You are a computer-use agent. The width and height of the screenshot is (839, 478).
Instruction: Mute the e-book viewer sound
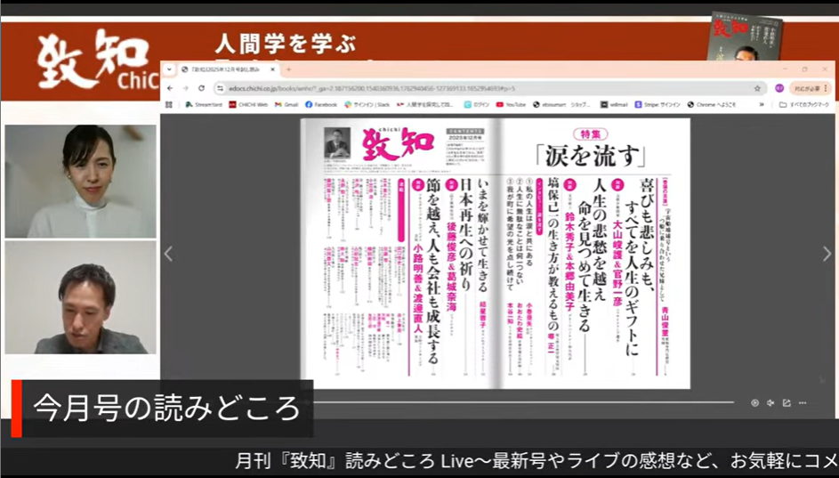pyautogui.click(x=770, y=402)
